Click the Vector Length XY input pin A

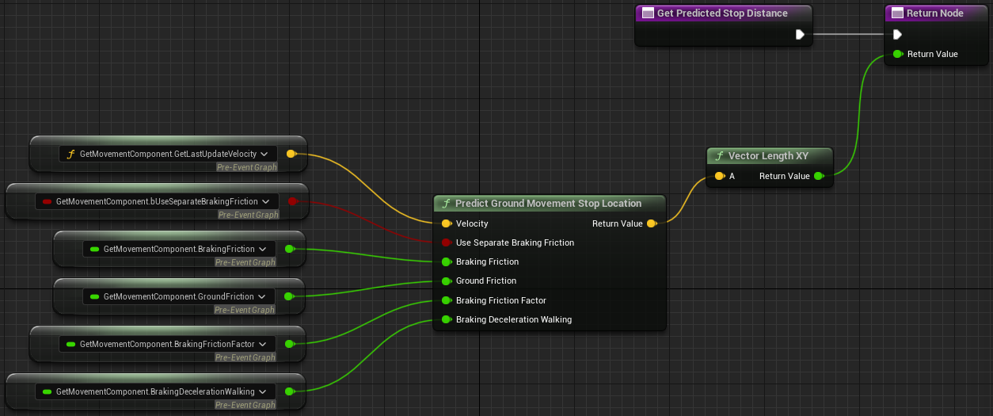[719, 176]
